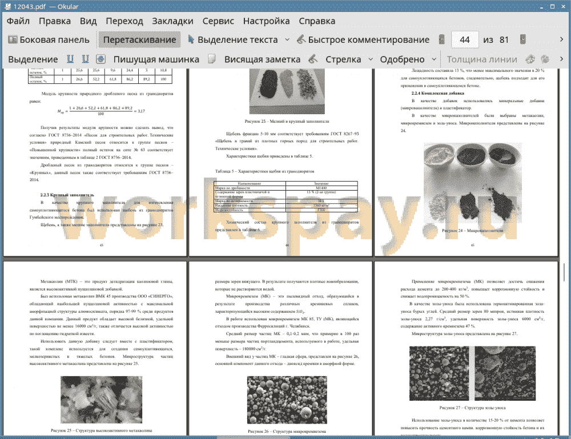Expand the annotation toolbar overflow chevron
Screen dimensions: 571x439
click(x=561, y=59)
